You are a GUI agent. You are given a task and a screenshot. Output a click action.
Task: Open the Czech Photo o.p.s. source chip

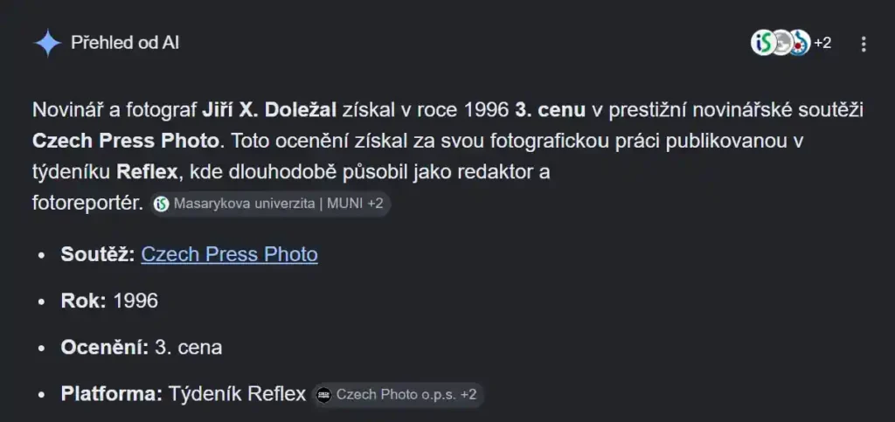tap(398, 395)
